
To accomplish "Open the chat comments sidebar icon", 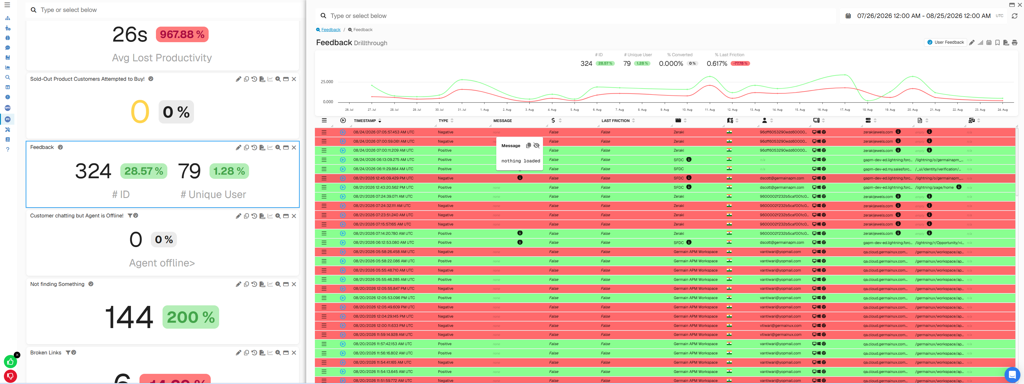I will pyautogui.click(x=7, y=48).
